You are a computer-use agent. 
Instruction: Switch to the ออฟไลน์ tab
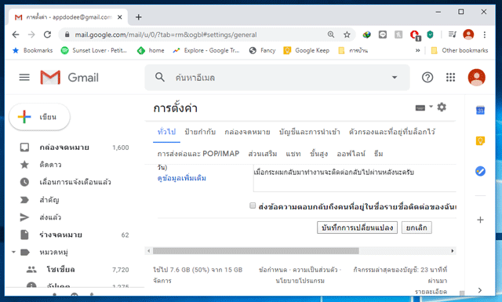point(351,154)
